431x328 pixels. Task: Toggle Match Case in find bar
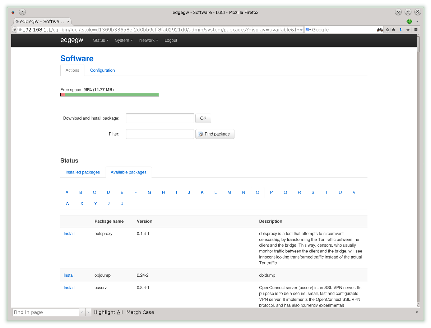[140, 312]
